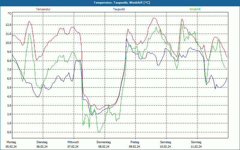Viewport: 240px width, 150px height.
Task: Click the 3,0 y-axis value
Action: [9, 105]
